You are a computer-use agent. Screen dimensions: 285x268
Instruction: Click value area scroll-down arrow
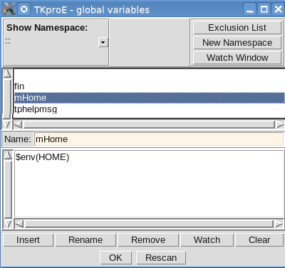coord(8,224)
